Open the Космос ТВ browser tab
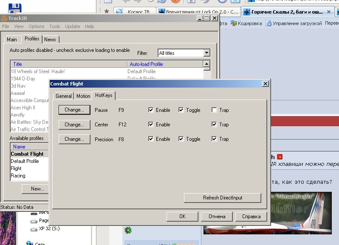The height and width of the screenshot is (245, 339). [135, 11]
